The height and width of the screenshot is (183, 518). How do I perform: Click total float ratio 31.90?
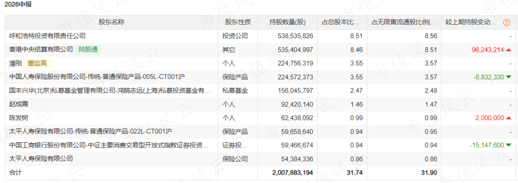click(430, 172)
